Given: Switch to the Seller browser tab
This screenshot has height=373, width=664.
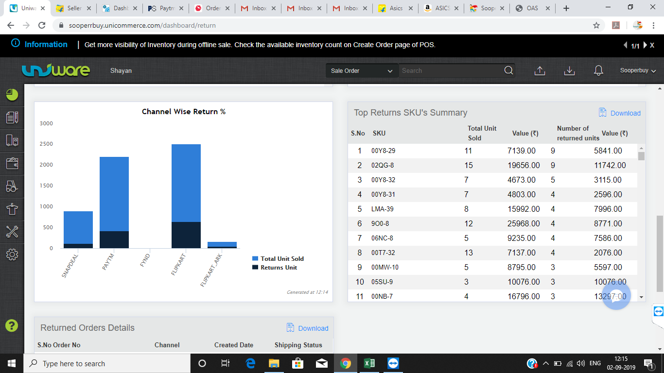Looking at the screenshot, I should pyautogui.click(x=74, y=8).
